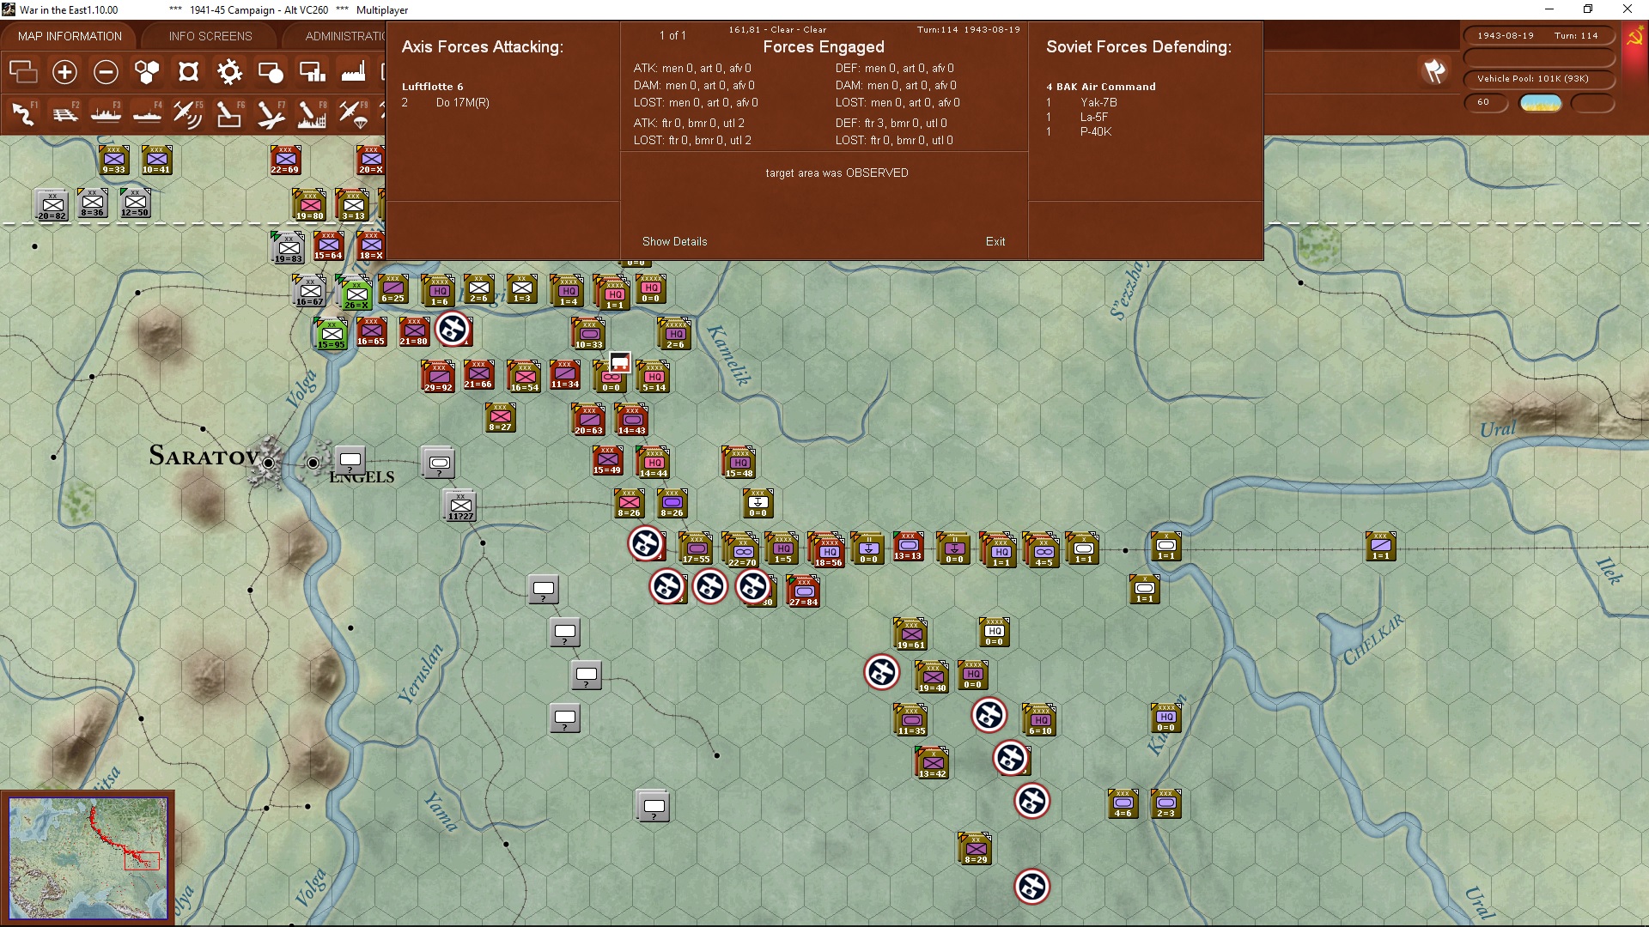This screenshot has width=1649, height=927.
Task: Select the 27=84 unit counter on map
Action: tap(804, 591)
